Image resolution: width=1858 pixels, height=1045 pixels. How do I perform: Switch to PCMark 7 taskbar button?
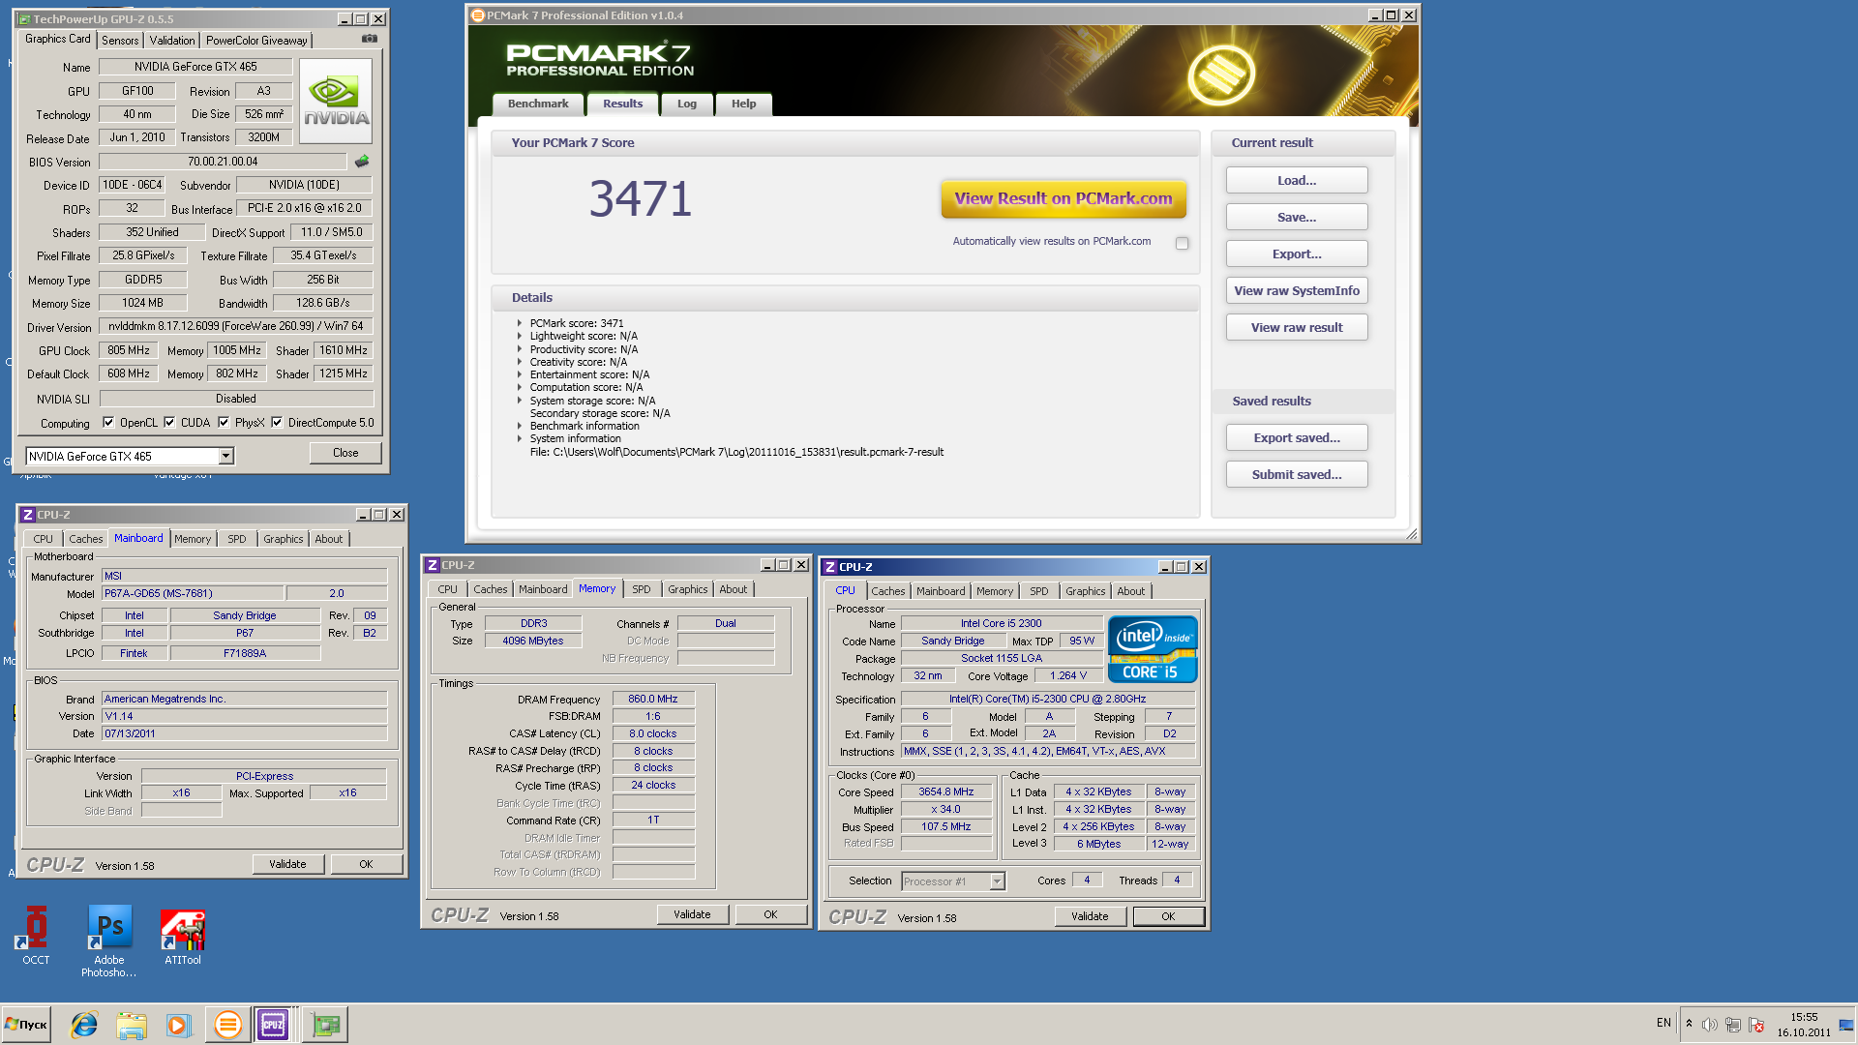click(228, 1024)
